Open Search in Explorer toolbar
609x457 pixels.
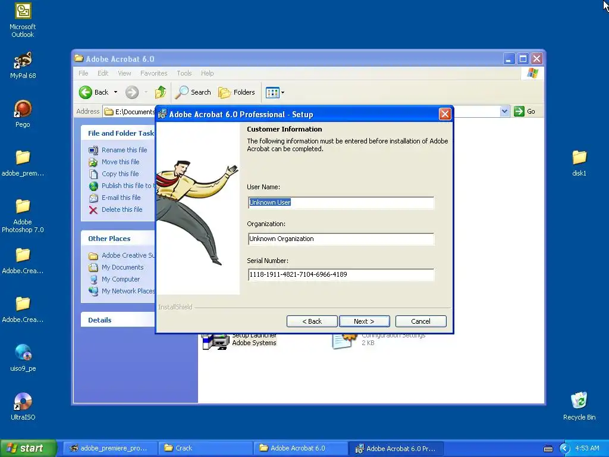(193, 92)
